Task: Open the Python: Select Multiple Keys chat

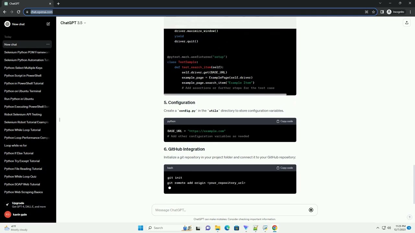Action: (27, 68)
